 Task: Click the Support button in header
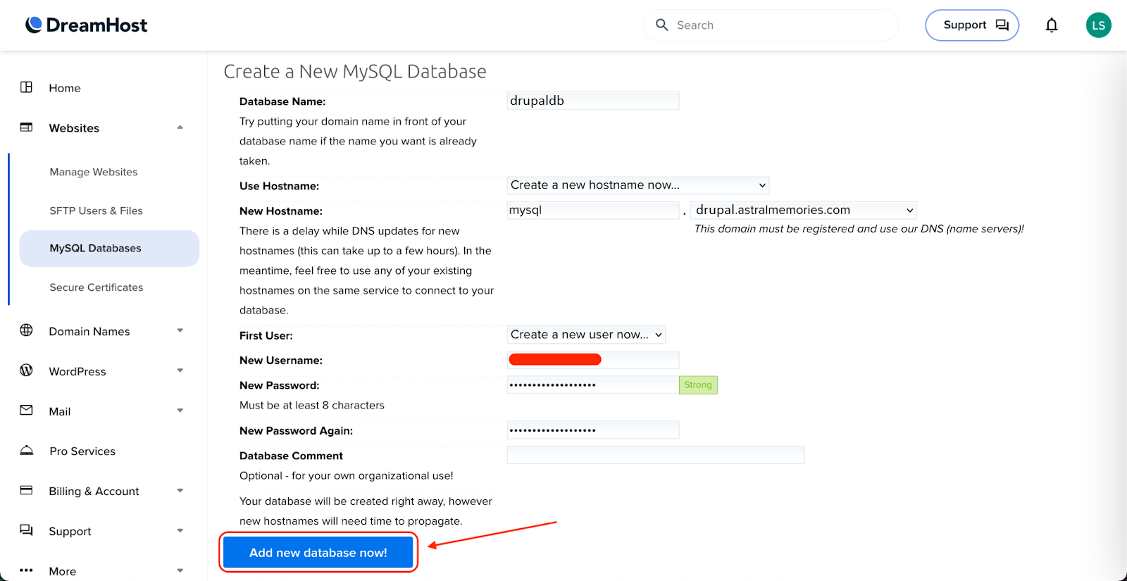971,25
